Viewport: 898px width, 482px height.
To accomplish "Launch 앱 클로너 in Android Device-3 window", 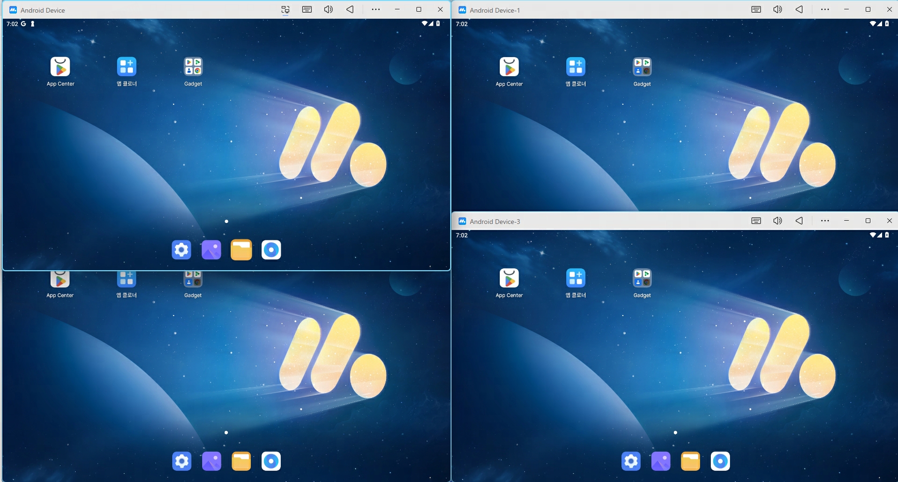I will [576, 278].
